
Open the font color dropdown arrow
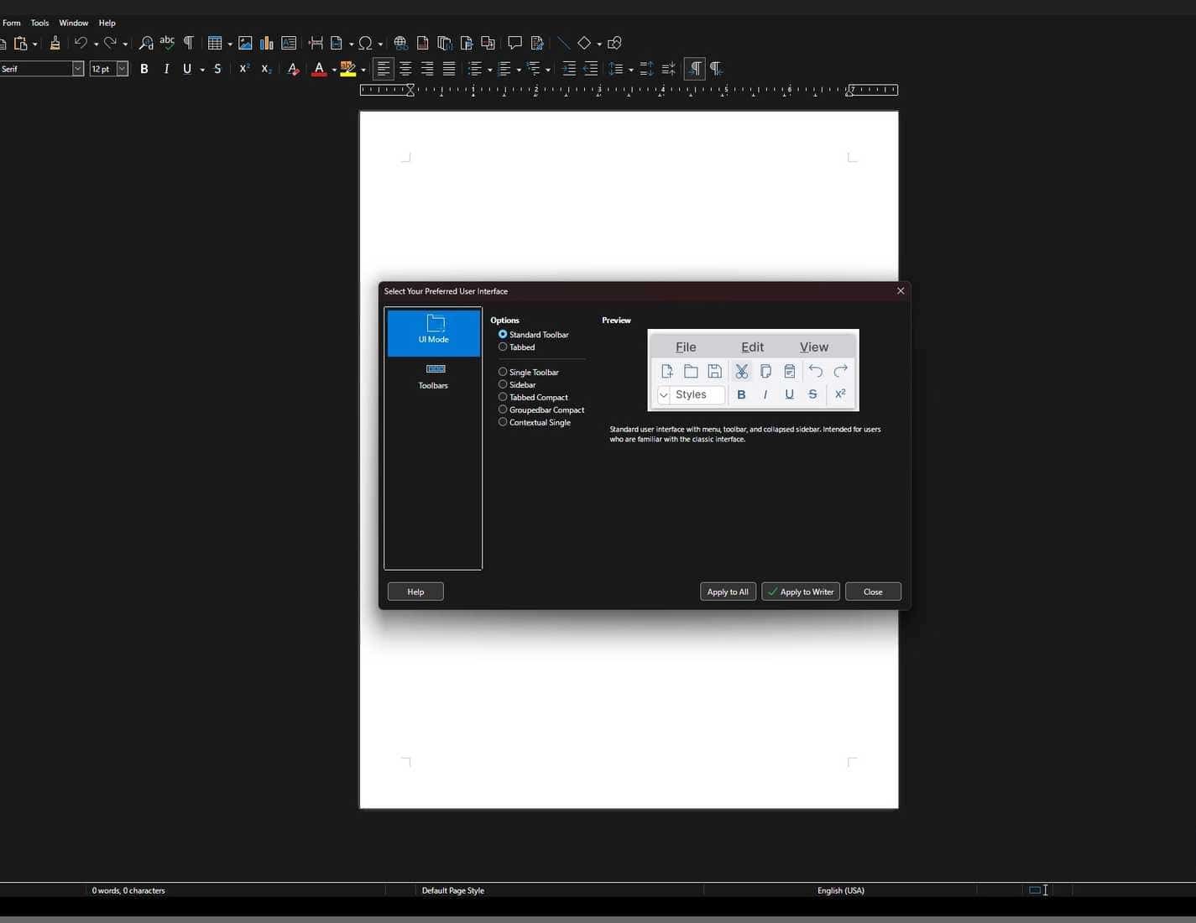coord(334,70)
